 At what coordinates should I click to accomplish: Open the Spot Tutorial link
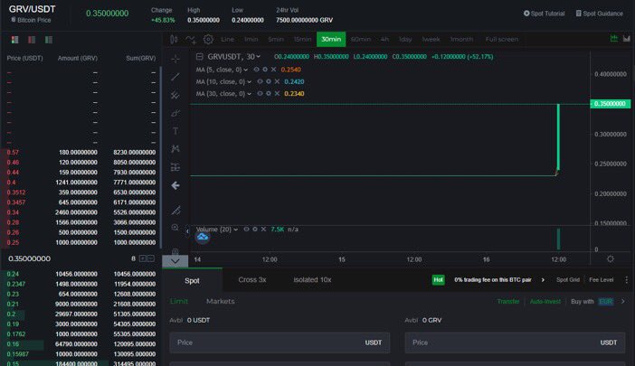pos(544,14)
